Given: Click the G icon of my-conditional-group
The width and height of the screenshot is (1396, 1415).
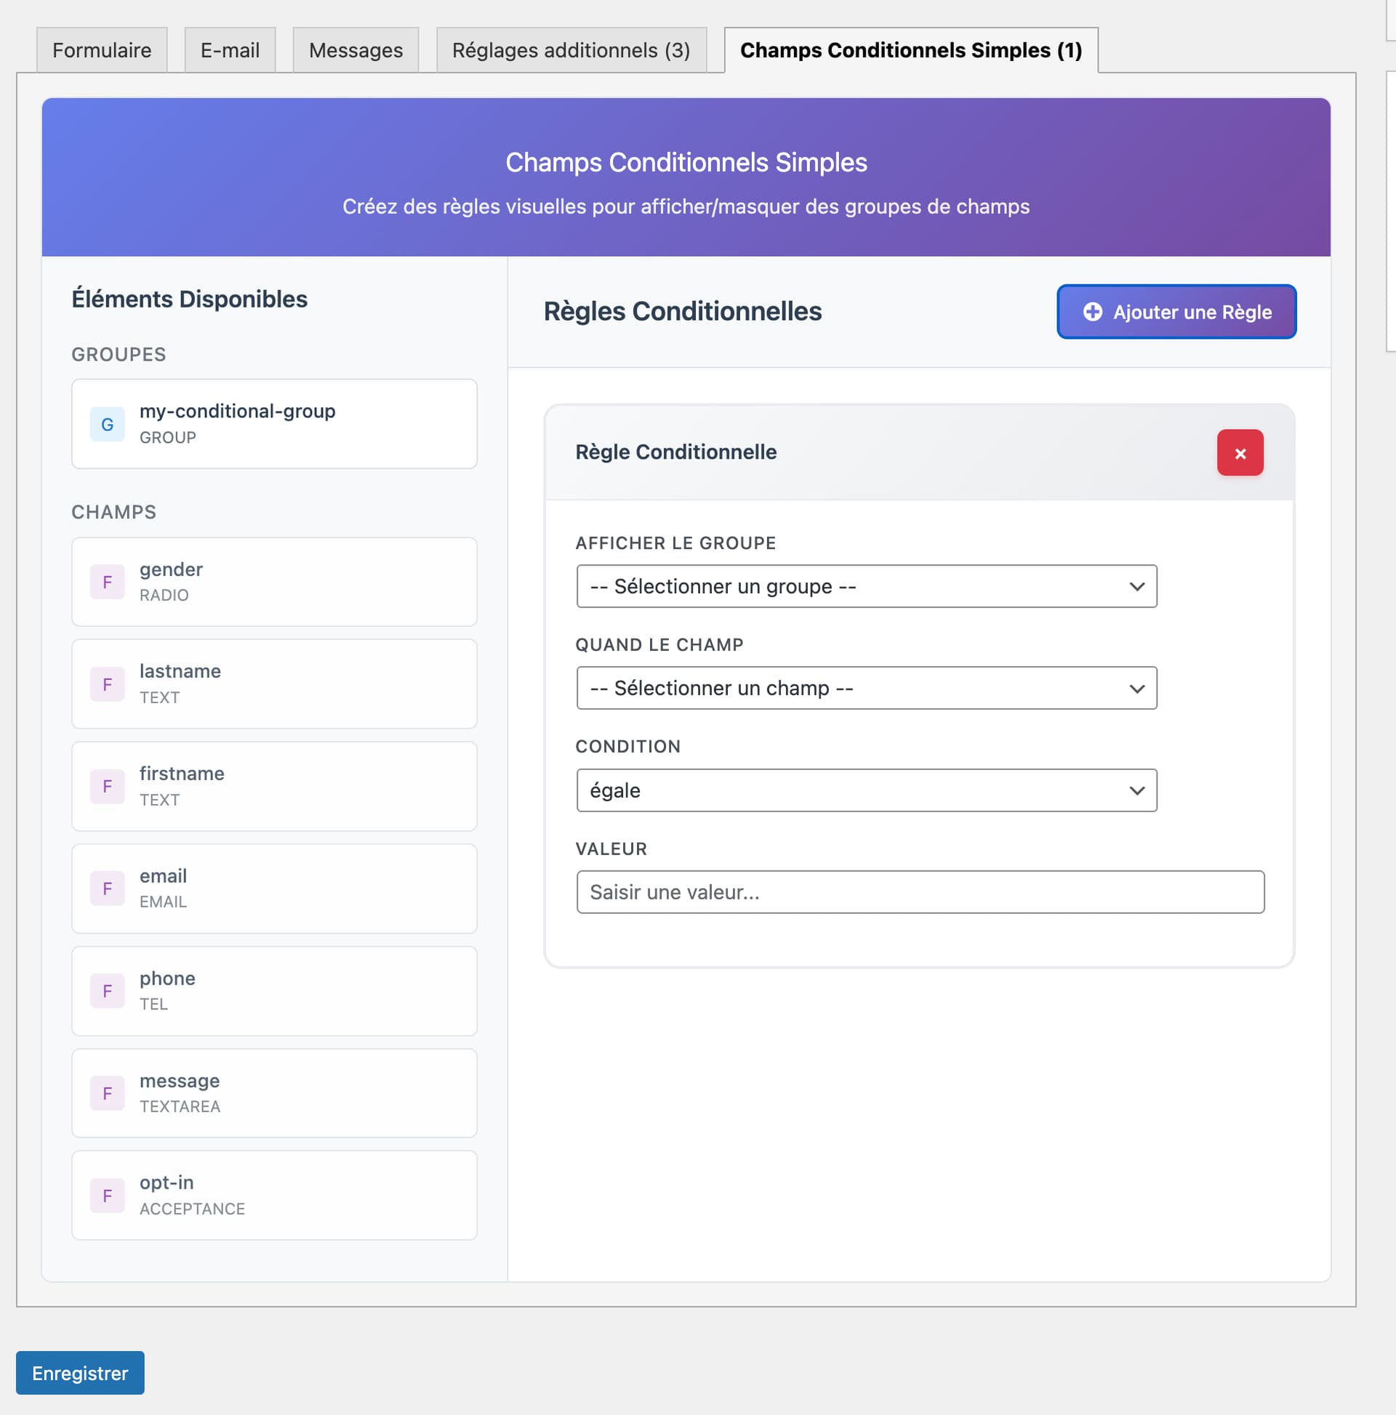Looking at the screenshot, I should click(107, 424).
